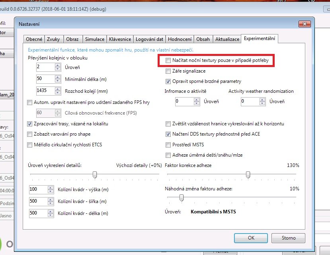Increase the Activity weather randomization level
The image size is (330, 255).
click(262, 100)
